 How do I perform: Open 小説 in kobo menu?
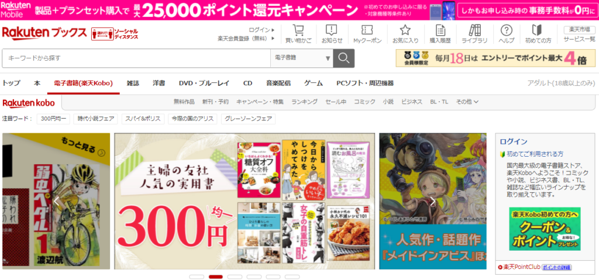point(388,102)
